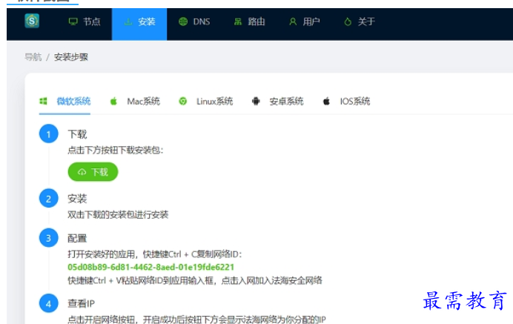Click the Linux system round icon

pyautogui.click(x=183, y=101)
